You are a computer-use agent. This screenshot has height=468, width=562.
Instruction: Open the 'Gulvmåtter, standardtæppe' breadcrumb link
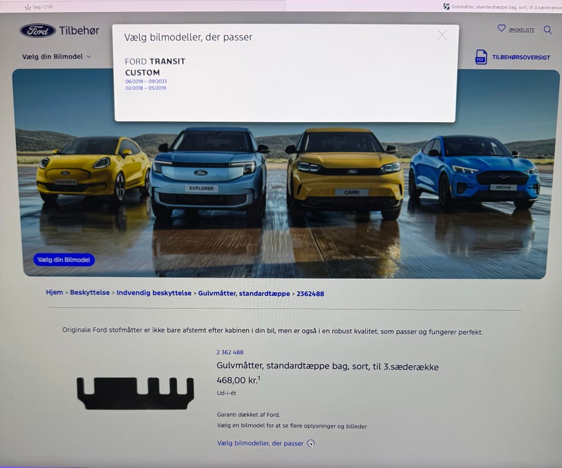tap(244, 292)
